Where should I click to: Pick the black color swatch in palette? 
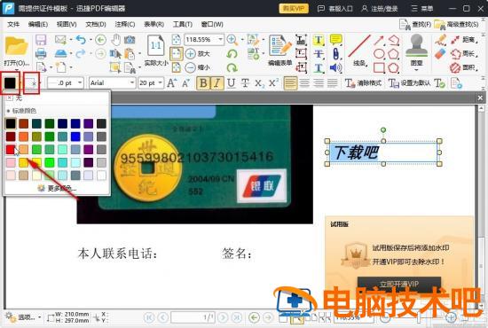click(x=11, y=123)
